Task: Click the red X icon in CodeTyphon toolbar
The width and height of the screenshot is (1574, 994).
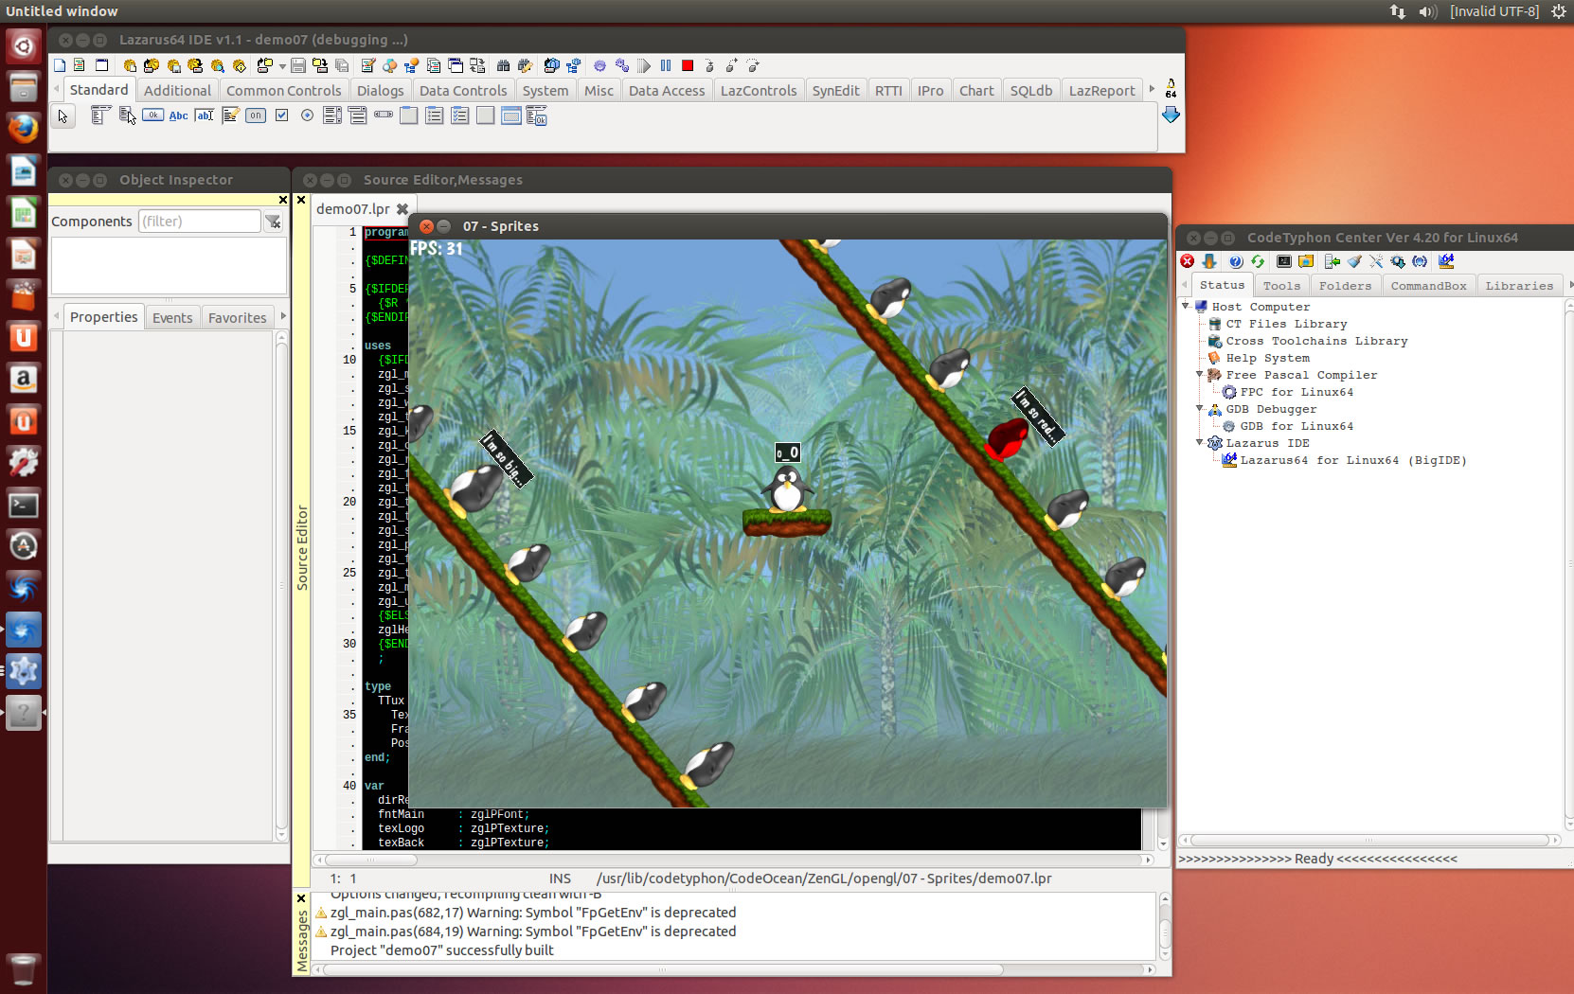Action: [1187, 261]
